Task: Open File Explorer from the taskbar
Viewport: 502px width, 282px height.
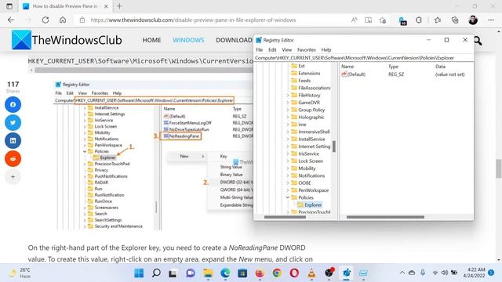Action: (x=208, y=273)
